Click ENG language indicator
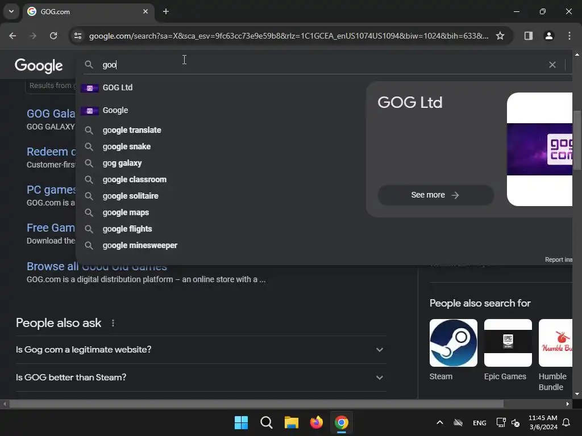Image resolution: width=582 pixels, height=436 pixels. 480,422
